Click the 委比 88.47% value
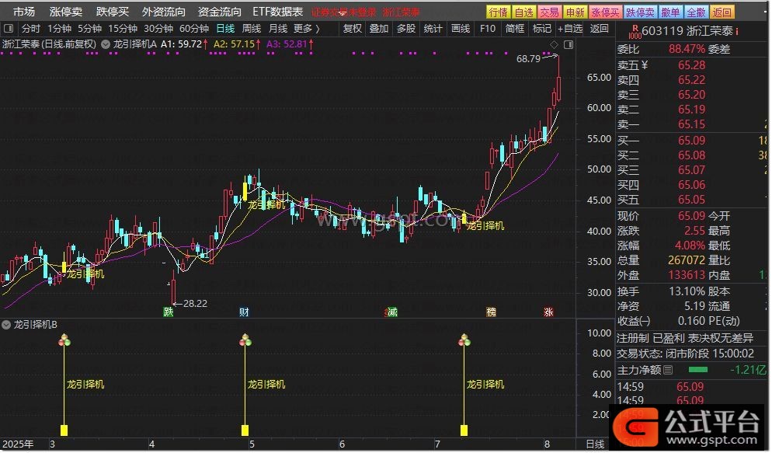 (x=687, y=49)
